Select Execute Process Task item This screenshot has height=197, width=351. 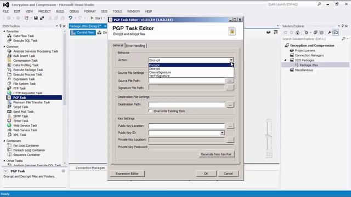pos(27,74)
